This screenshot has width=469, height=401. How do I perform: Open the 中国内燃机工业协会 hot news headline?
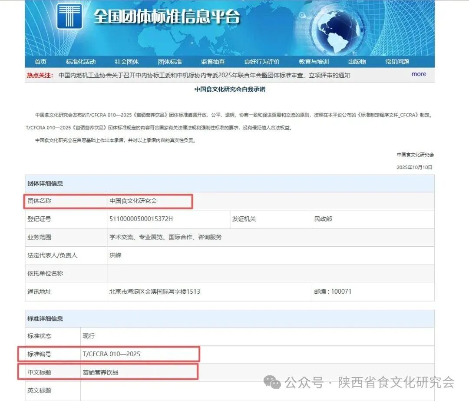pyautogui.click(x=204, y=75)
